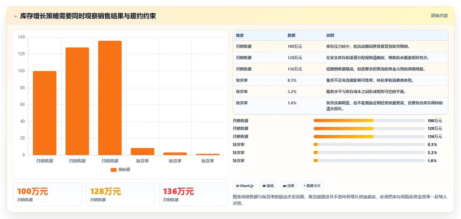
Task: Click the 128万元 cell in the table
Action: coord(295,57)
